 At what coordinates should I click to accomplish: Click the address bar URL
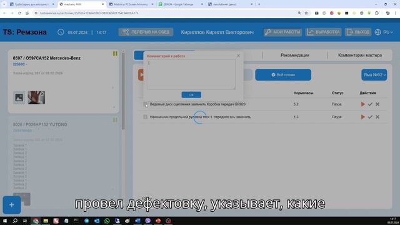(89, 13)
